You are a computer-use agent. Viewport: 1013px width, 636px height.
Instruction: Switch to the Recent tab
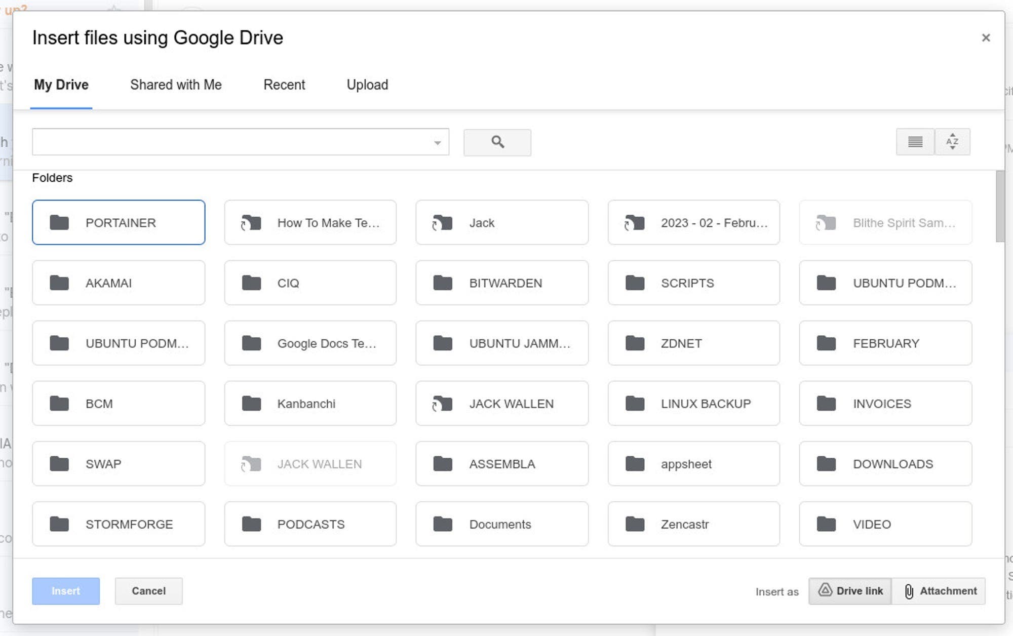coord(284,85)
